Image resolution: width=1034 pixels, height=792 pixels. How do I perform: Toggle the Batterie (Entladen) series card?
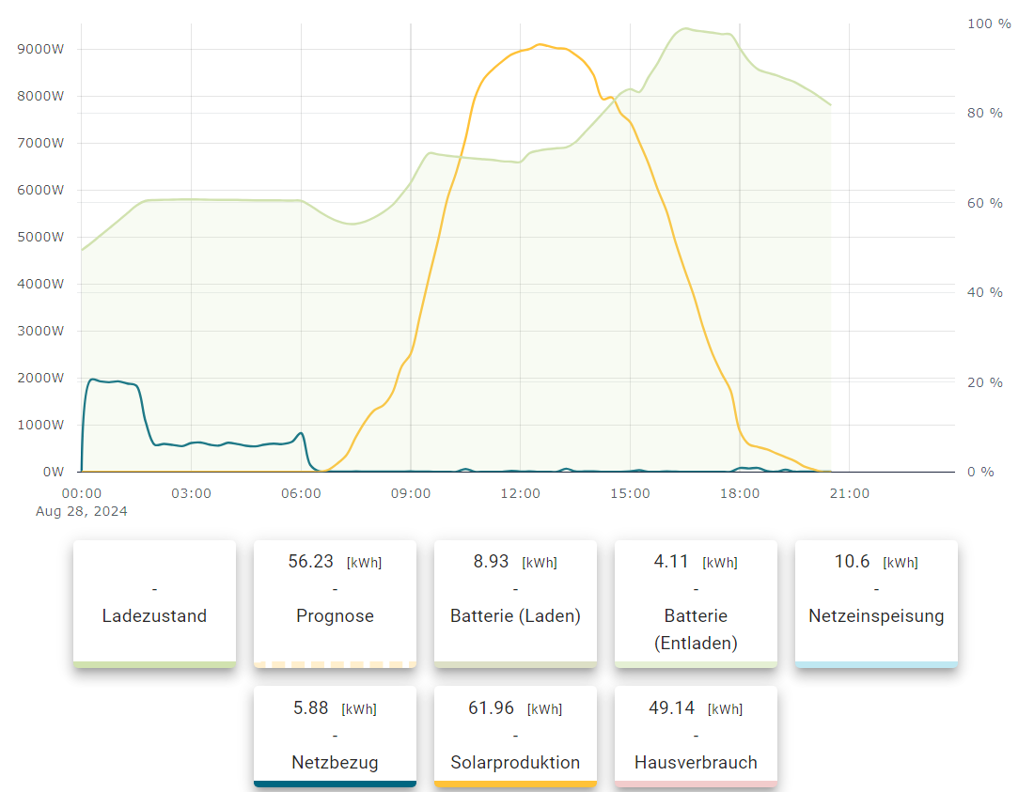pyautogui.click(x=696, y=603)
